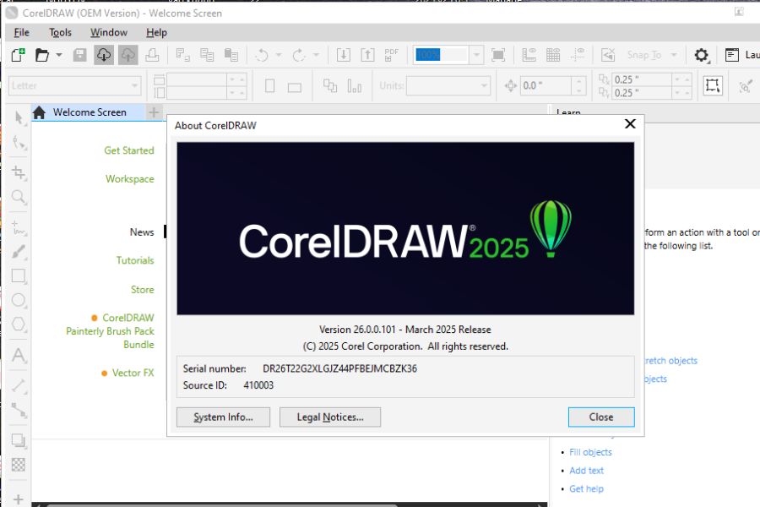Image resolution: width=760 pixels, height=507 pixels.
Task: Toggle the Show guidelines icon
Action: tap(578, 55)
